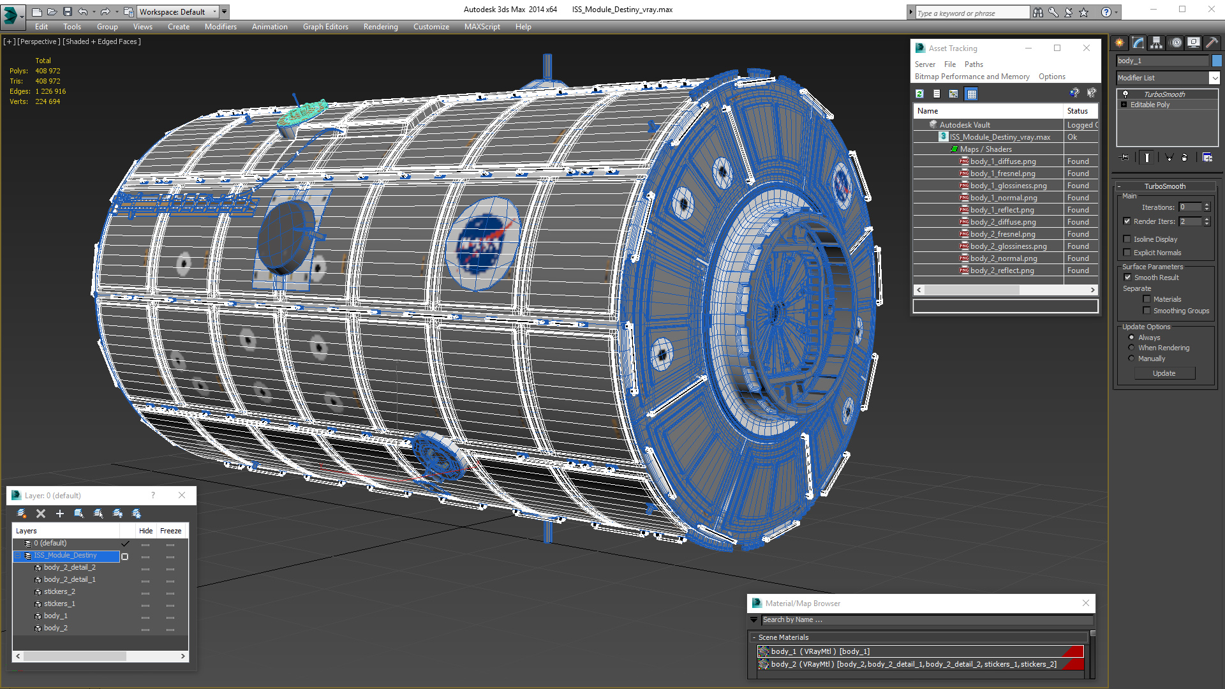Image resolution: width=1225 pixels, height=689 pixels.
Task: Click Hide/Unhide All Layers icon
Action: pyautogui.click(x=117, y=514)
